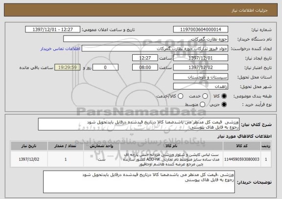Click product code 1144590593080003 cell
This screenshot has height=199, width=282.
click(242, 159)
